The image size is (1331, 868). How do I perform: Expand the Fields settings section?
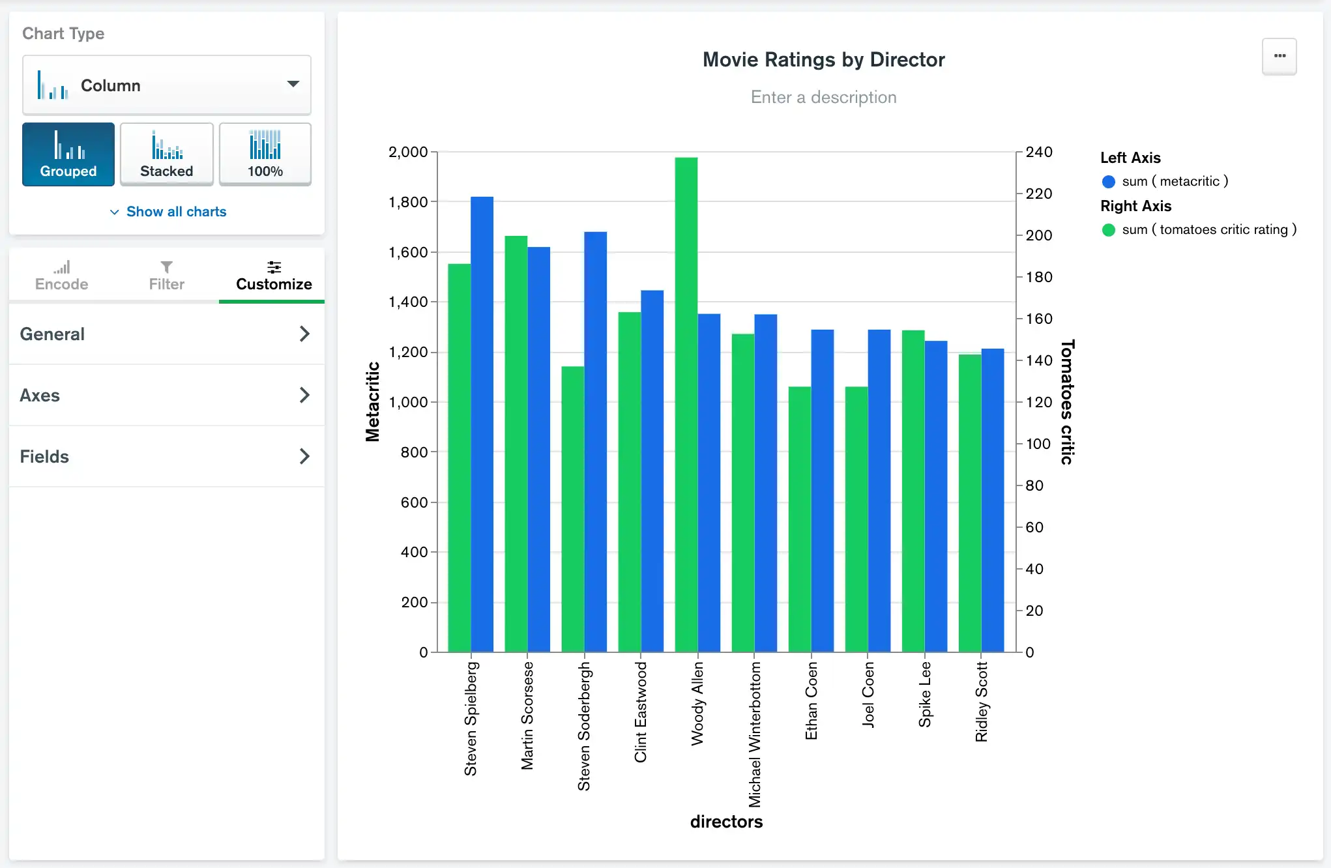(165, 456)
